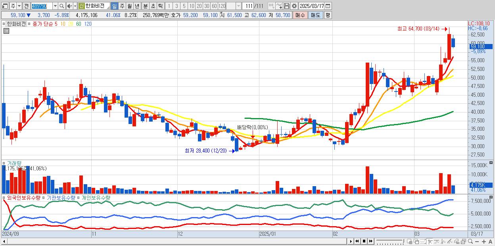Select interval 5 button
This screenshot has height=246, width=495.
(x=184, y=6)
